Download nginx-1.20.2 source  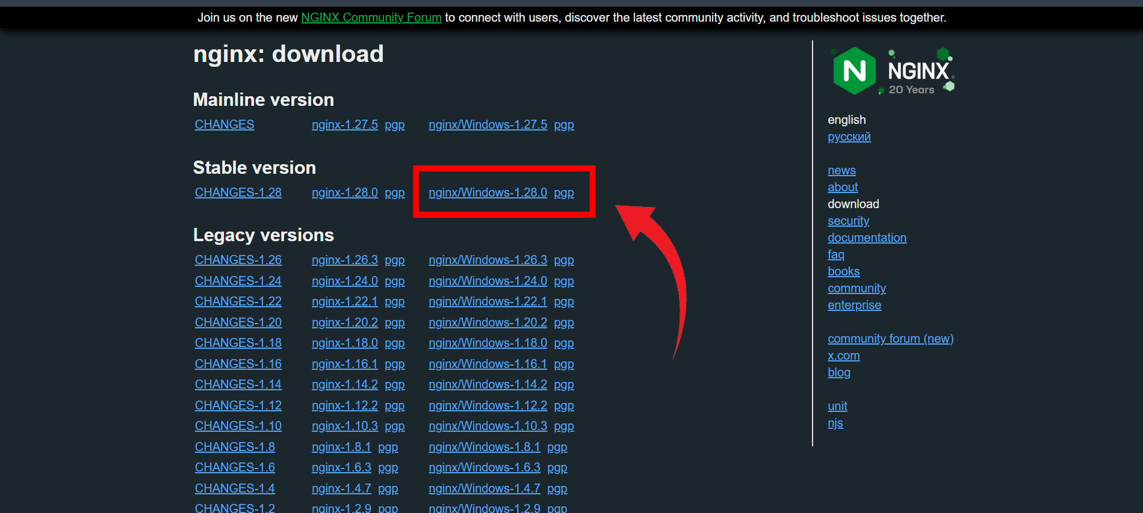345,322
